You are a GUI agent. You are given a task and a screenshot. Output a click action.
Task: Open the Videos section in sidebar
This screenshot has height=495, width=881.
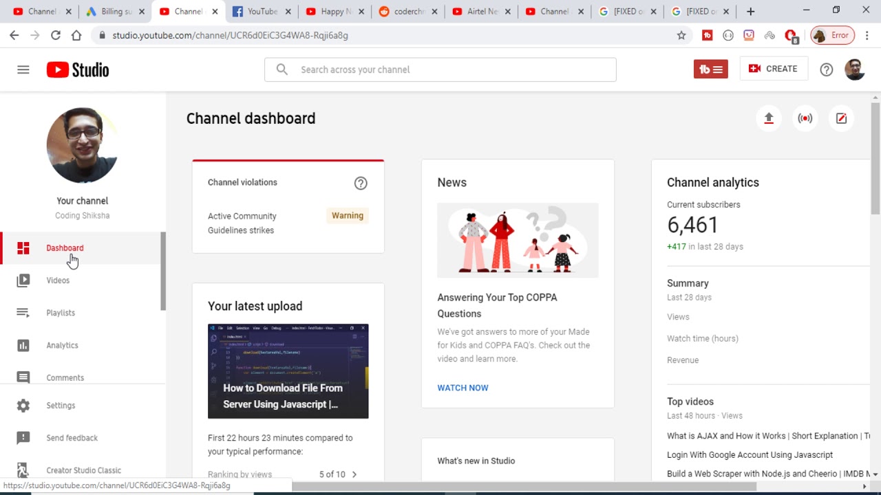pos(58,280)
